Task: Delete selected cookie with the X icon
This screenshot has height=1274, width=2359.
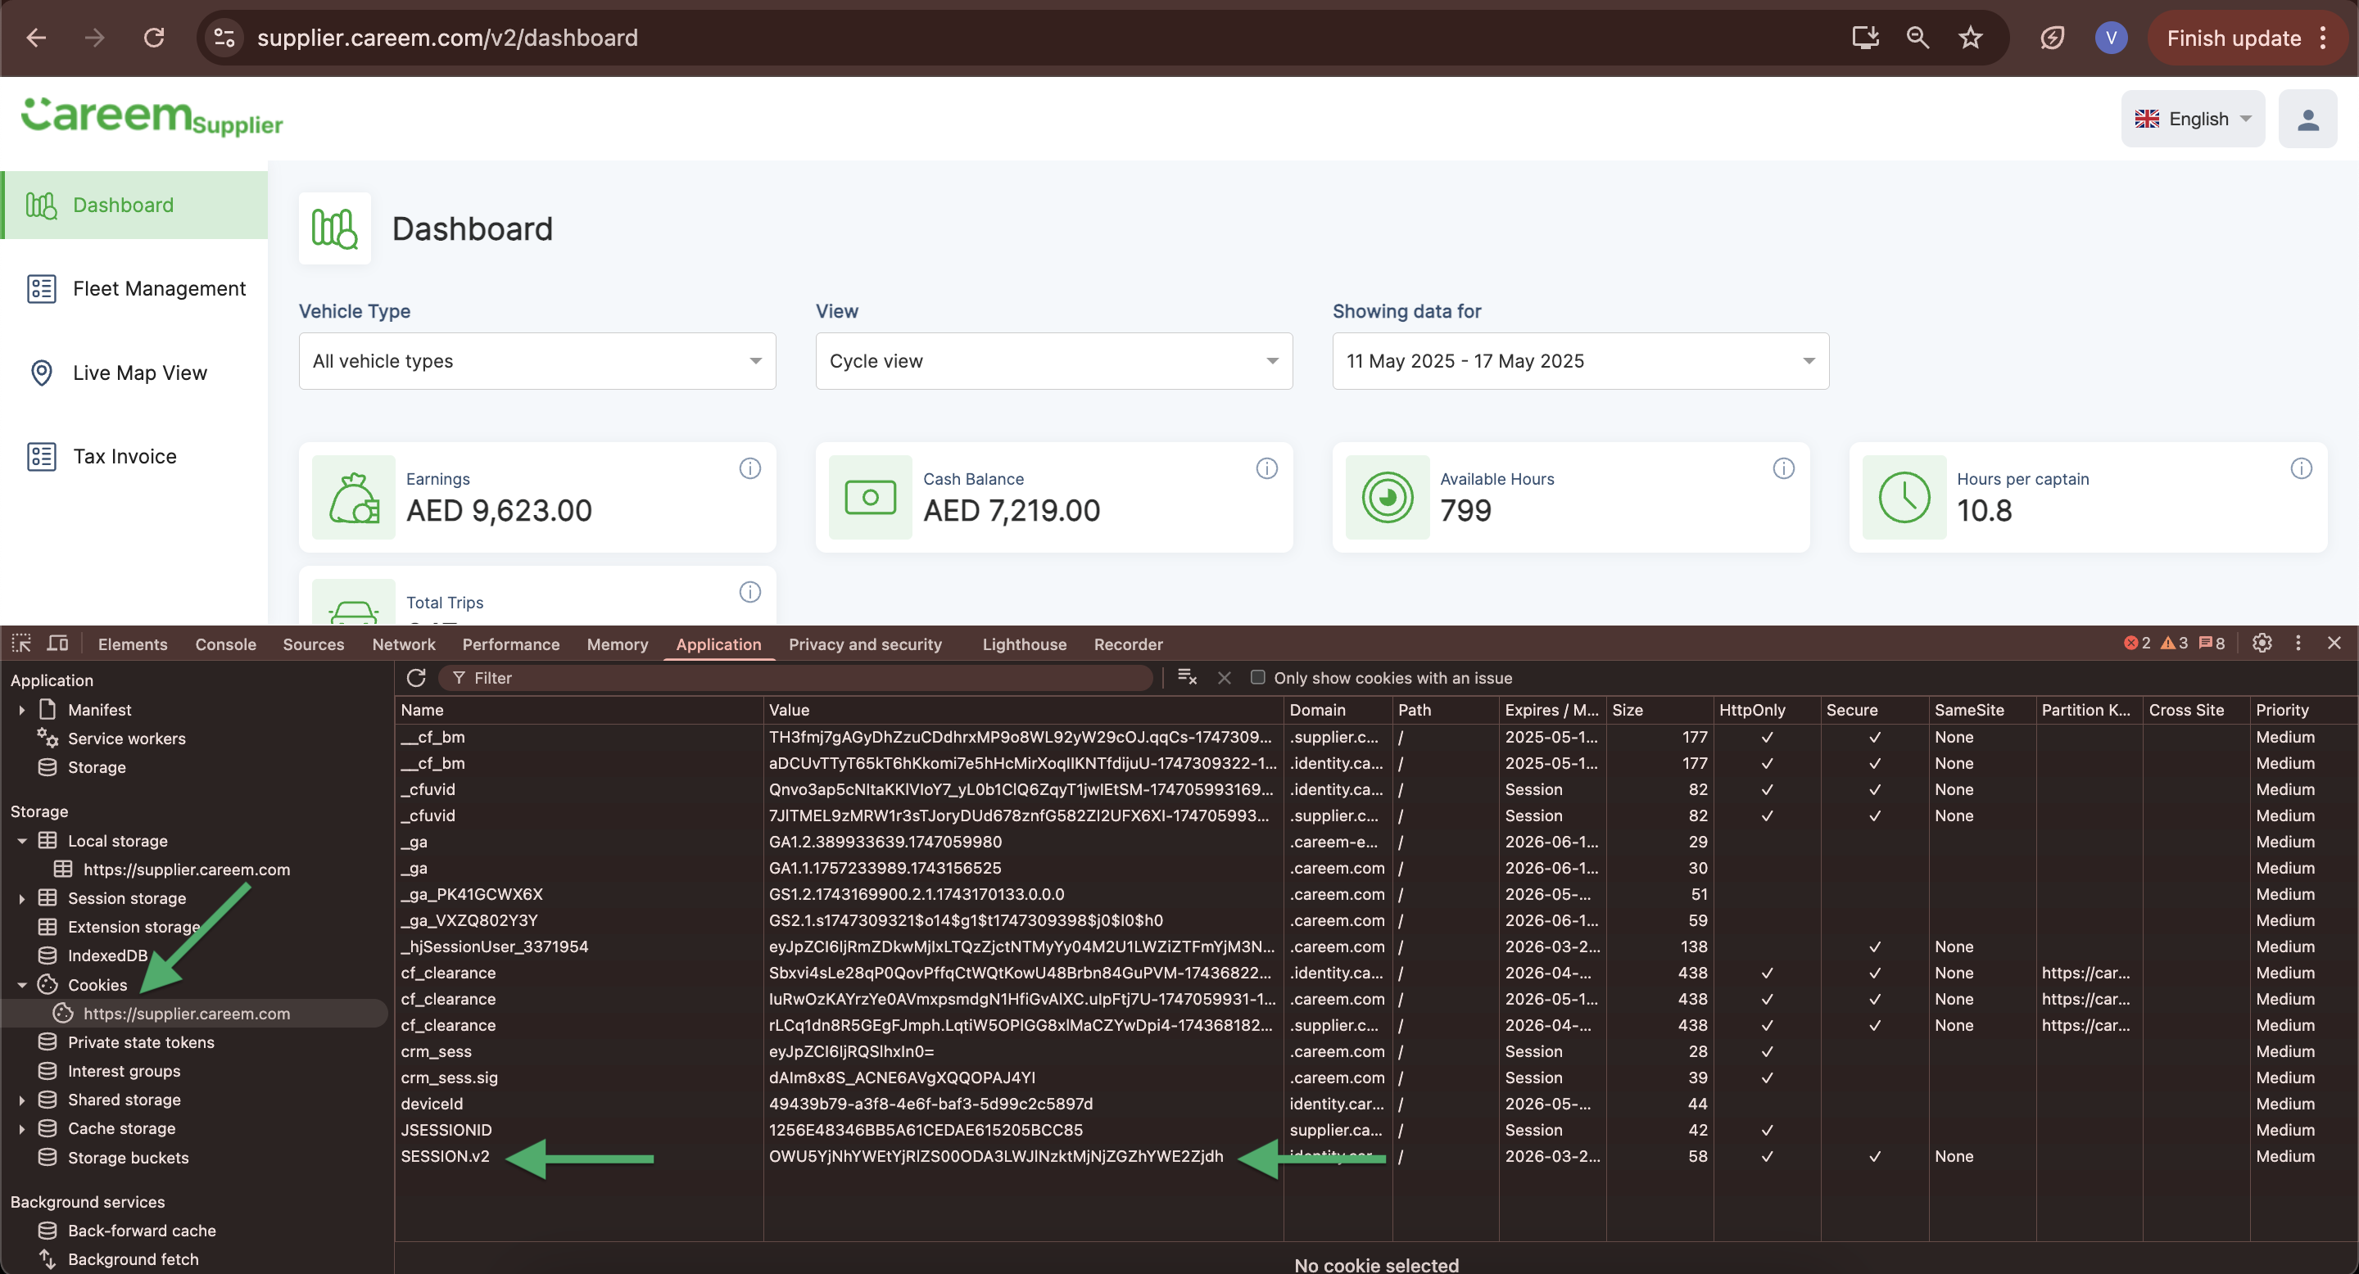Action: [1225, 677]
